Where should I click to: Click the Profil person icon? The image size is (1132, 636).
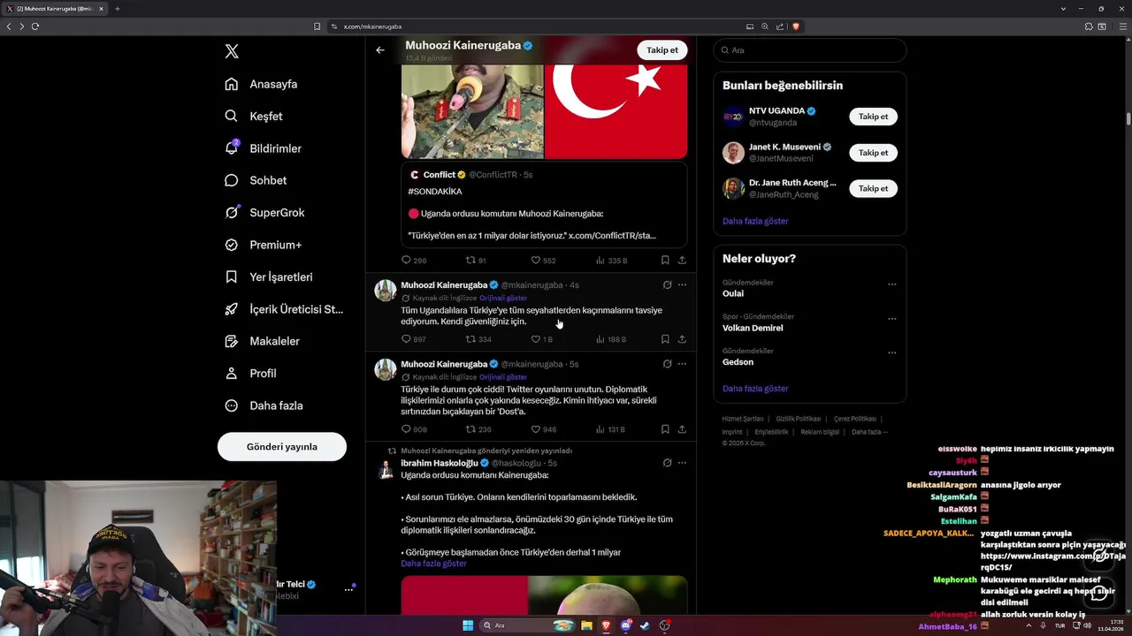click(232, 373)
